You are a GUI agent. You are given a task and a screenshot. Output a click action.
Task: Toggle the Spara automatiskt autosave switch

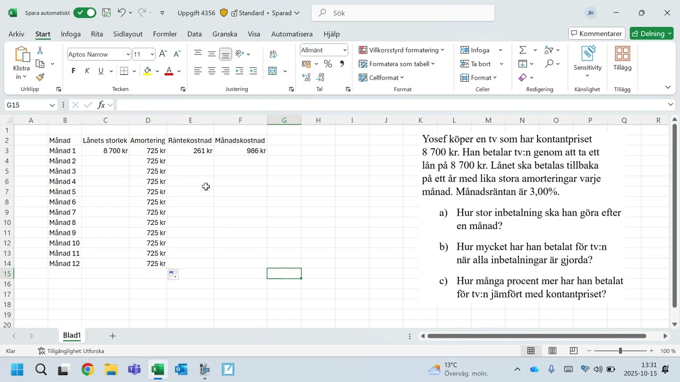tap(84, 13)
